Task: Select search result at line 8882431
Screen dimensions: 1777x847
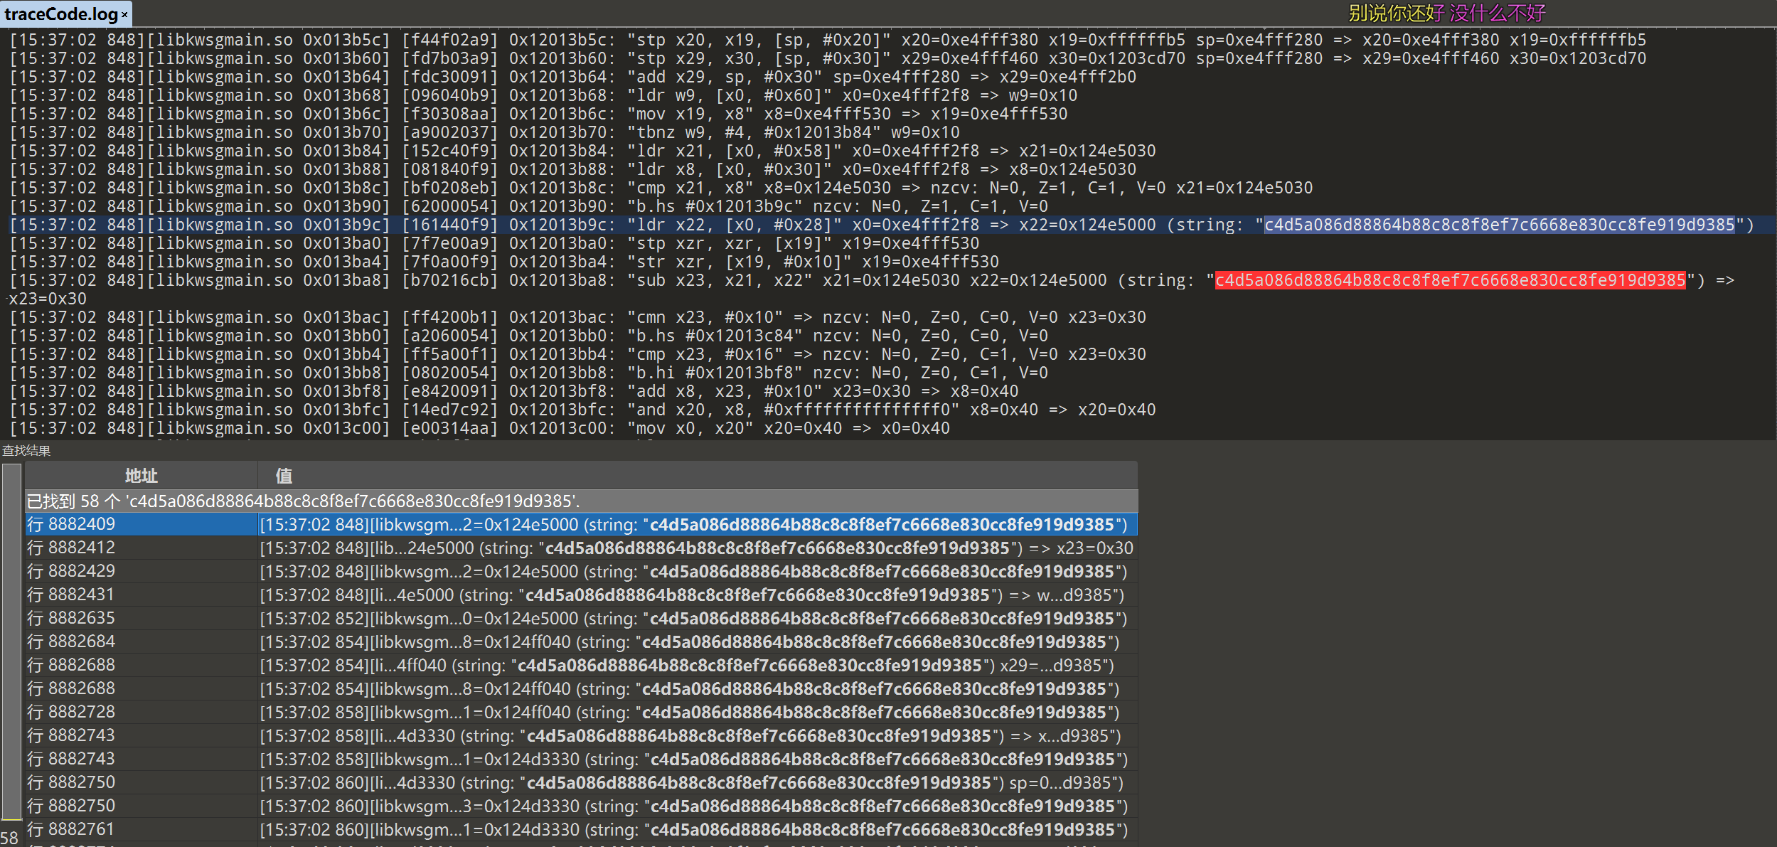Action: [x=71, y=595]
